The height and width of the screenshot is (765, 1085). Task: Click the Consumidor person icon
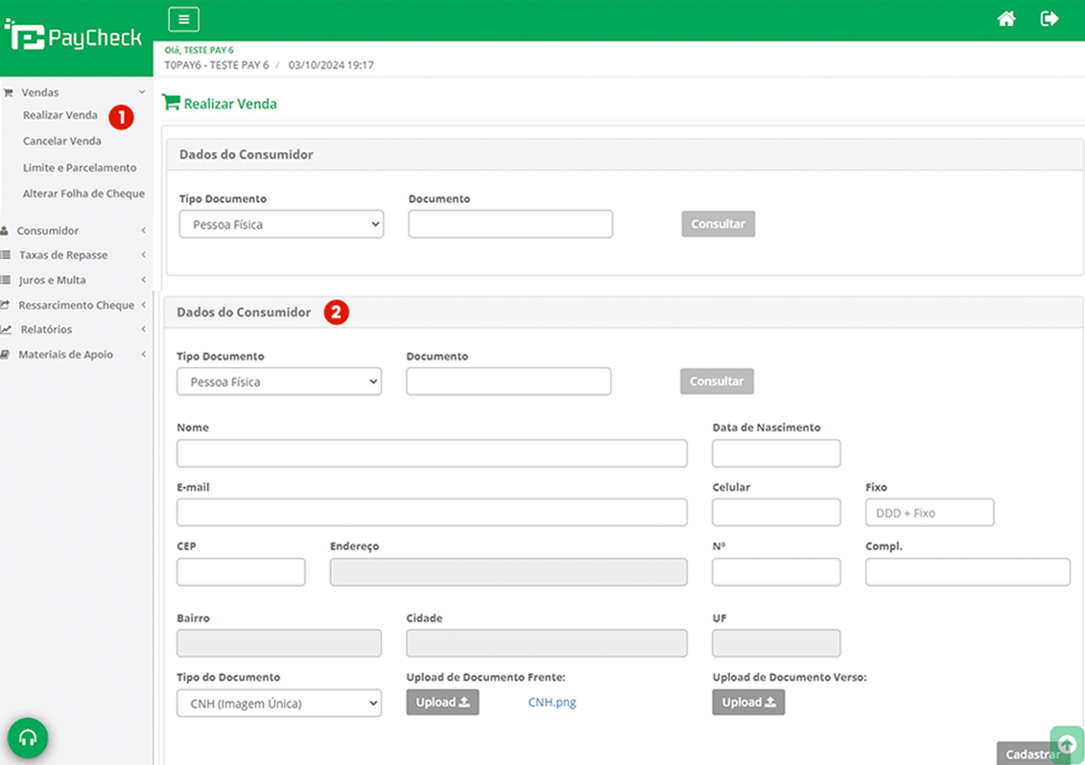pos(5,230)
